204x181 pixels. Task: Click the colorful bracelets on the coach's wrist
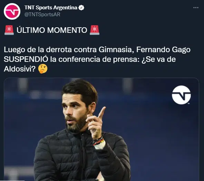click(98, 141)
